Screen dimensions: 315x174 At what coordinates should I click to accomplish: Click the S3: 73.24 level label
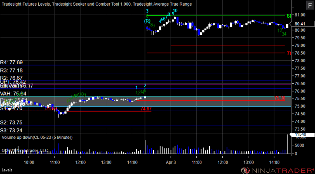click(x=11, y=131)
